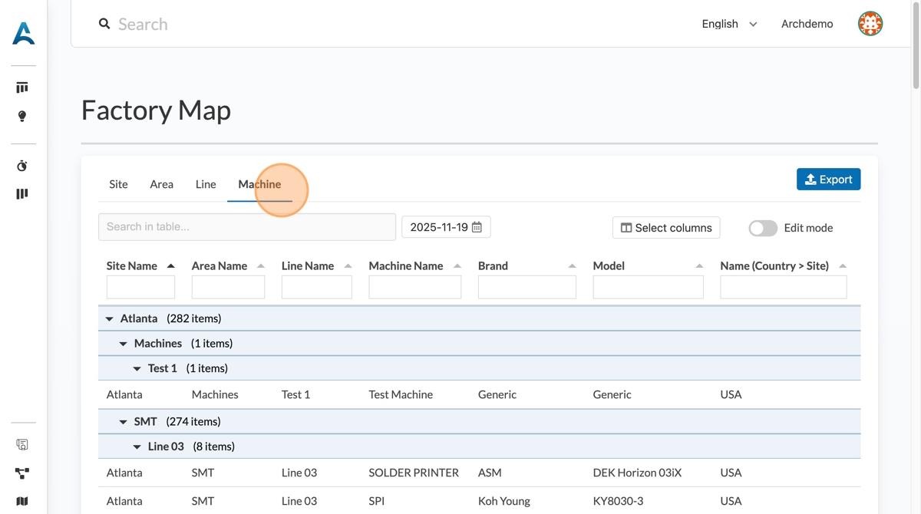Open the stopwatch sidebar icon
Image resolution: width=921 pixels, height=514 pixels.
click(22, 166)
